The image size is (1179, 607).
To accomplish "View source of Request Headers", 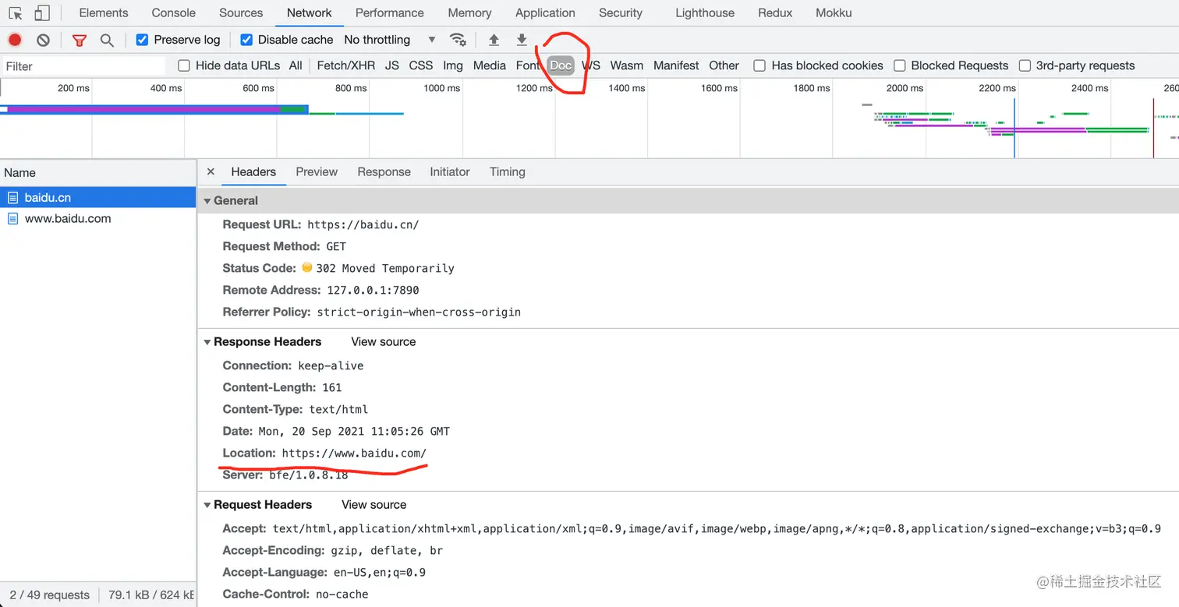I will [374, 505].
